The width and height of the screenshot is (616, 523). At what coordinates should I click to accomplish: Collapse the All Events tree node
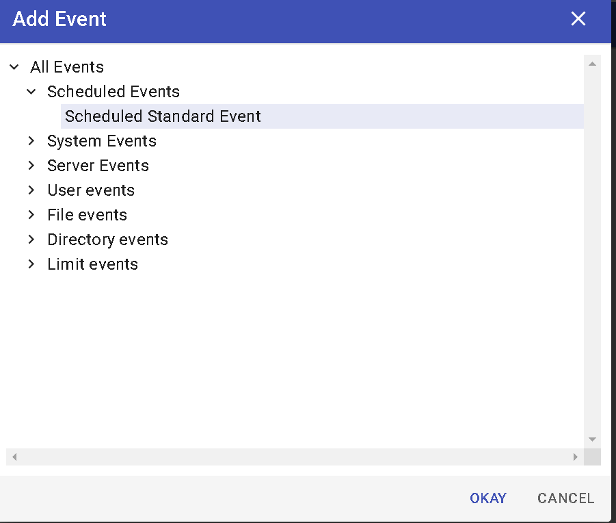[x=14, y=67]
